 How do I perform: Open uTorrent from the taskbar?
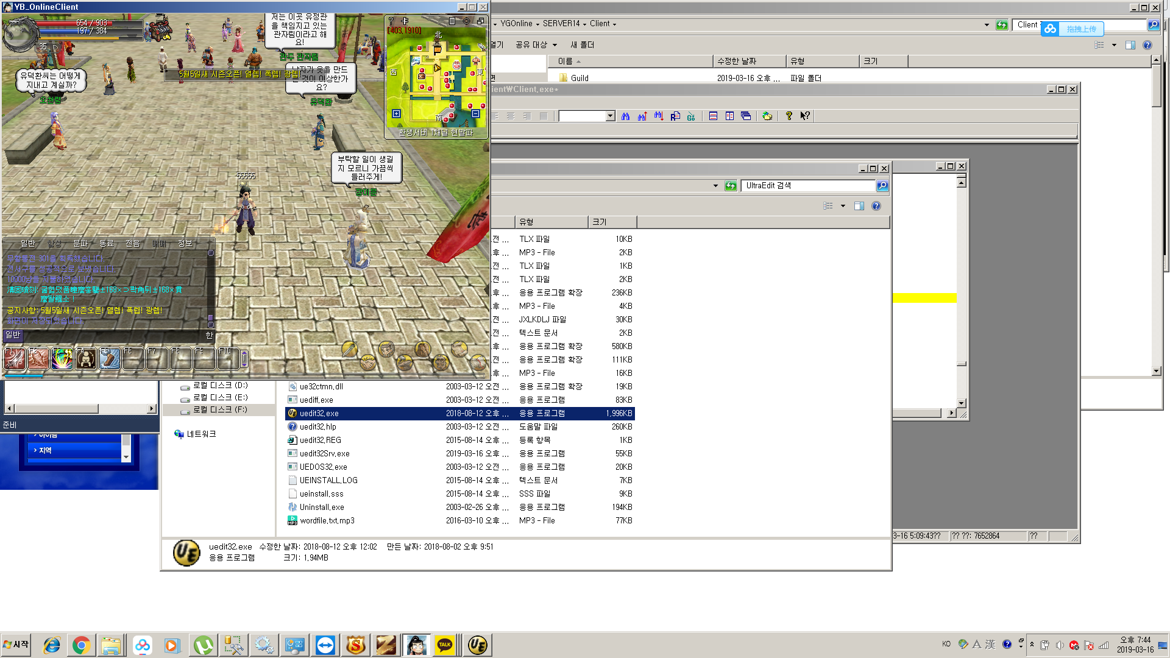coord(203,645)
